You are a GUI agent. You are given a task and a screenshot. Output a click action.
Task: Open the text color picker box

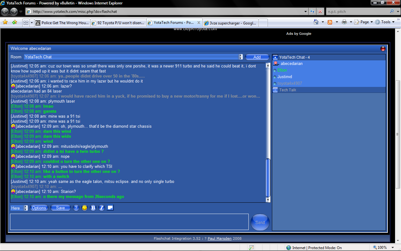[x=110, y=207]
